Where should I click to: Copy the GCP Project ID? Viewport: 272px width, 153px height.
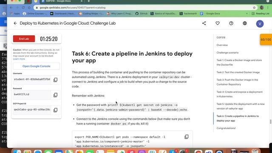point(56,110)
